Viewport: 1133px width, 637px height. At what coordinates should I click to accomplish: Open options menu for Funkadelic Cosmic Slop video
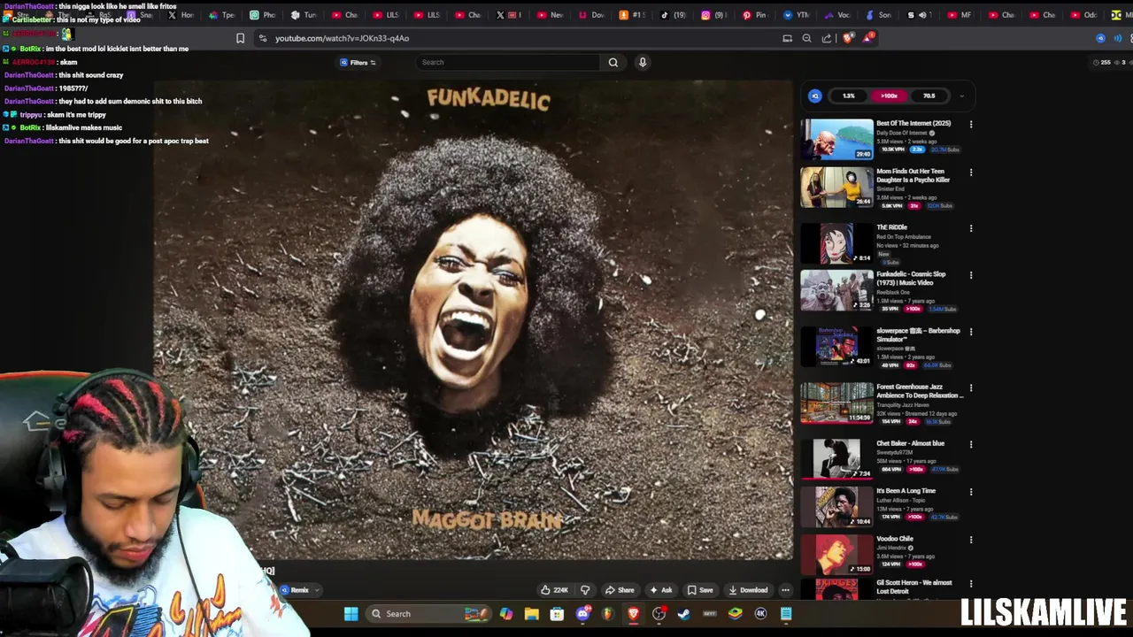click(x=971, y=275)
